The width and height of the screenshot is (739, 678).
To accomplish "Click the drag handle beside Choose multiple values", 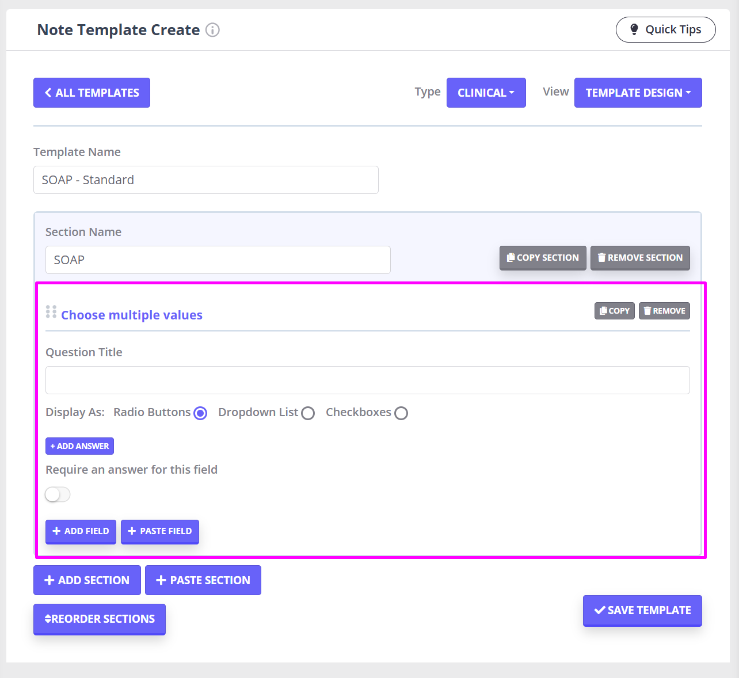I will click(x=51, y=311).
